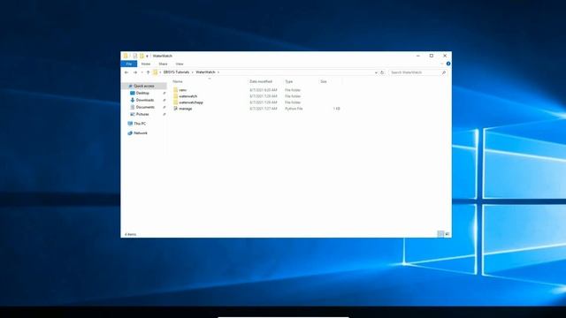Open the File ribbon tab
This screenshot has width=566, height=318.
(x=129, y=64)
